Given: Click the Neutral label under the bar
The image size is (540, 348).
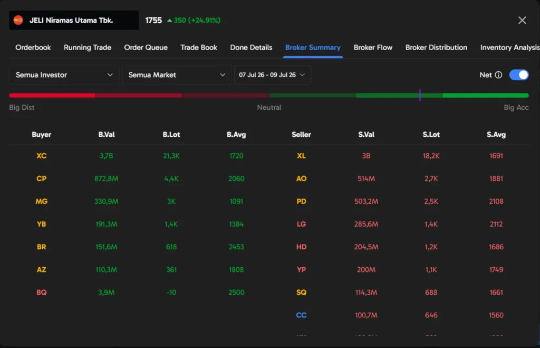Looking at the screenshot, I should [x=269, y=108].
